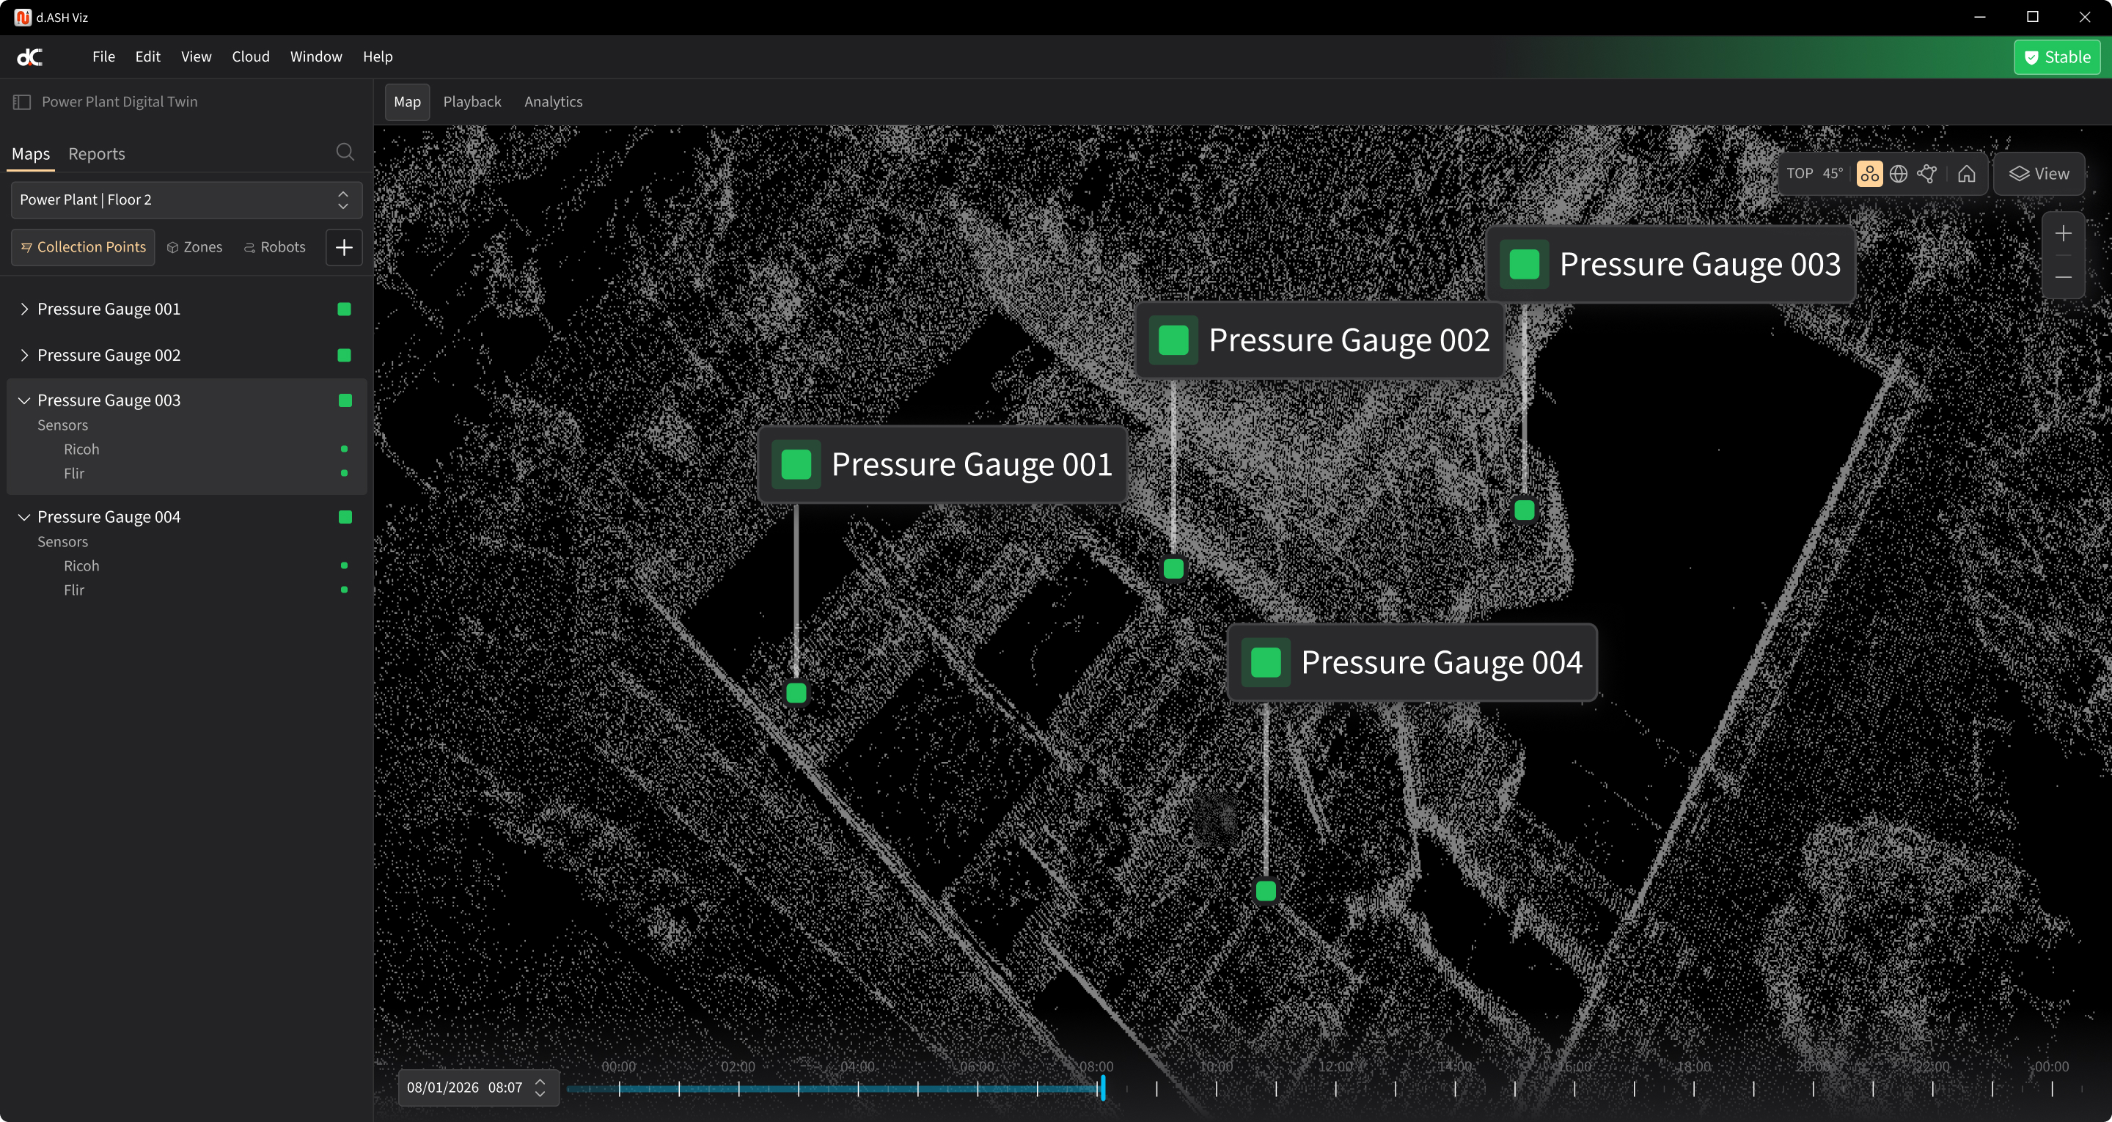Click the add collection point plus button
This screenshot has width=2112, height=1122.
(x=343, y=247)
